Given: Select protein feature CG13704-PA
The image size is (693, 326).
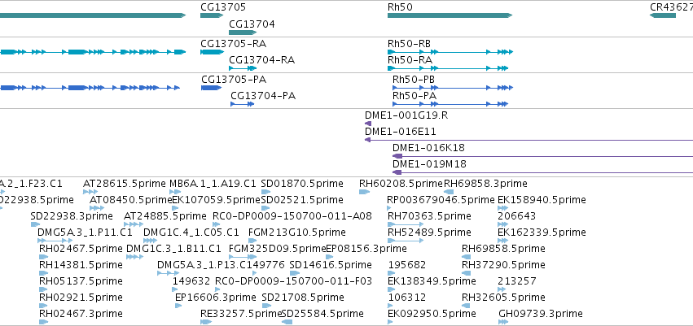Looking at the screenshot, I should (x=242, y=104).
